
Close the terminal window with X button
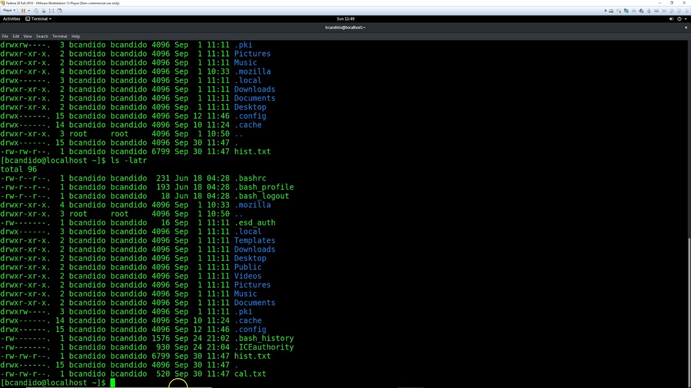pyautogui.click(x=687, y=27)
